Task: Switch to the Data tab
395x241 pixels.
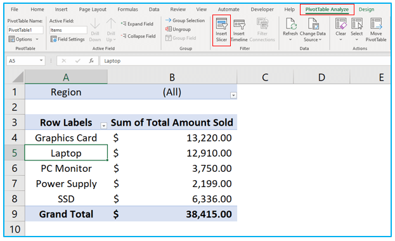Action: click(154, 10)
